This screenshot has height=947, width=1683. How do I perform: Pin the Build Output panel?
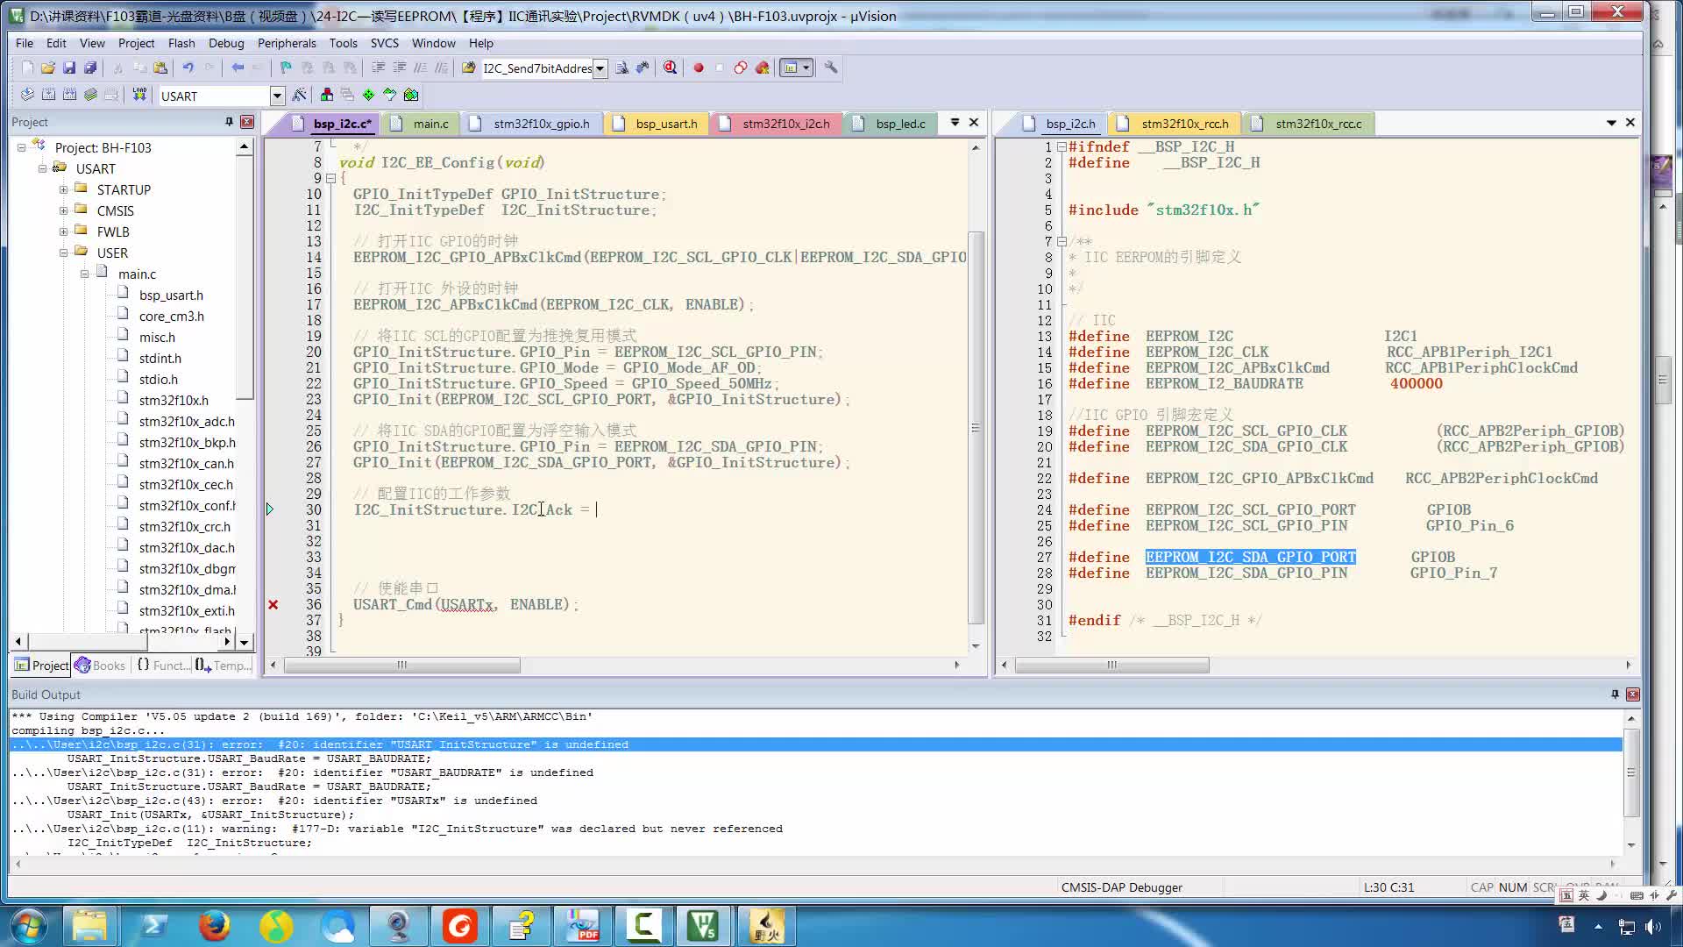click(x=1615, y=694)
